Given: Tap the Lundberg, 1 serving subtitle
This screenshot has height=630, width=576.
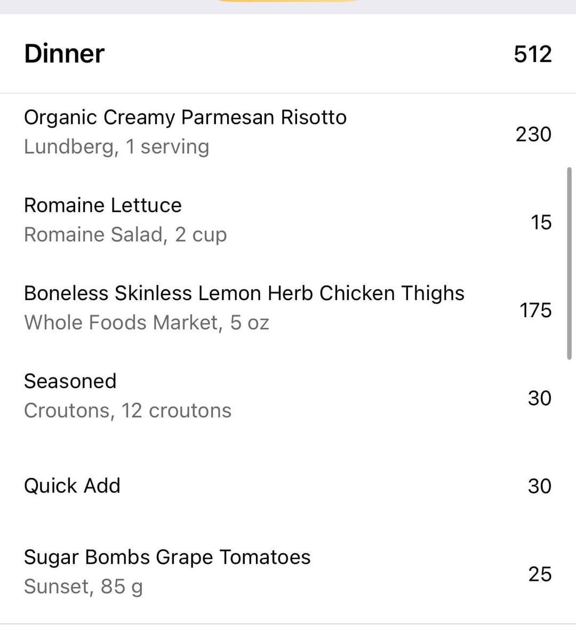Looking at the screenshot, I should click(116, 147).
